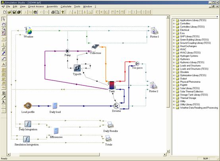Image resolution: width=220 pixels, height=161 pixels.
Task: Select the Totals printer icon
Action: tap(108, 138)
